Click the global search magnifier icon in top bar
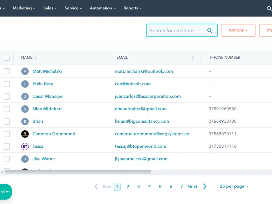 pos(269,8)
